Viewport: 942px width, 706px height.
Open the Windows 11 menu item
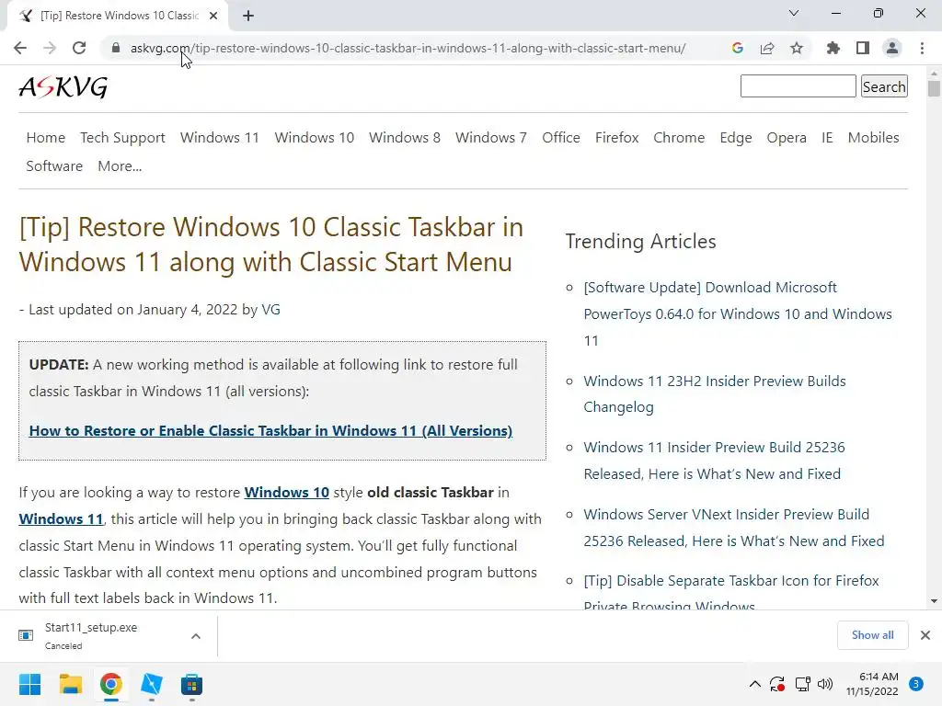(x=219, y=138)
